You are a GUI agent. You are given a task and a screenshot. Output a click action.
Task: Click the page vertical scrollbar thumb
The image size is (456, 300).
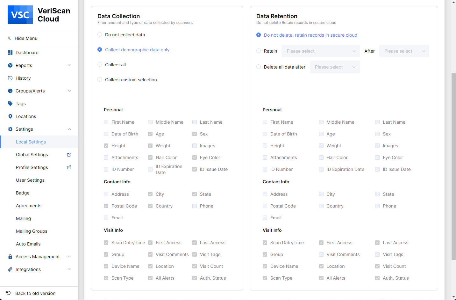[x=453, y=166]
